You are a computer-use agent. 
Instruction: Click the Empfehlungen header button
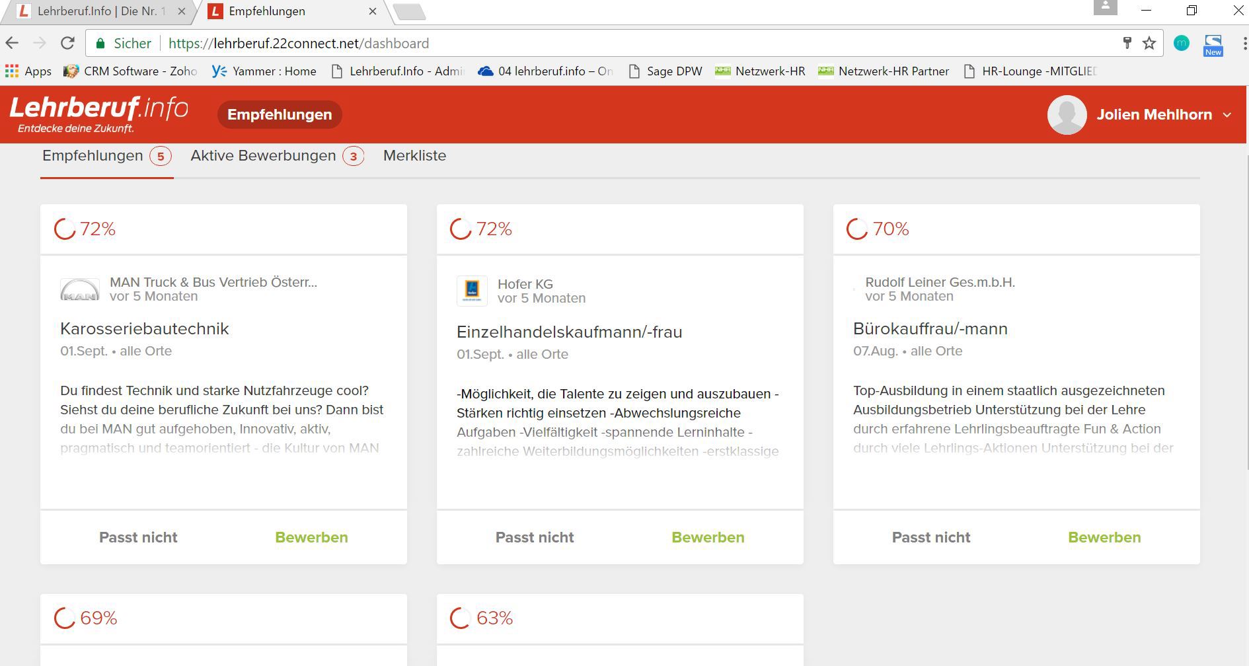click(280, 115)
